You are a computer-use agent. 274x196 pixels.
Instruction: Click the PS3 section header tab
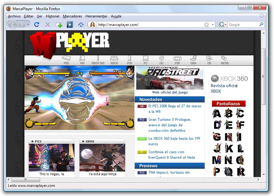point(51,141)
